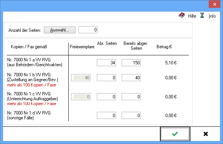Click Abr. Seiten field for Nr 1 c

click(x=106, y=96)
